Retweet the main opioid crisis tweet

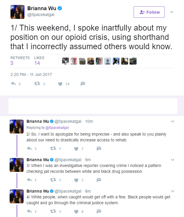(37, 83)
